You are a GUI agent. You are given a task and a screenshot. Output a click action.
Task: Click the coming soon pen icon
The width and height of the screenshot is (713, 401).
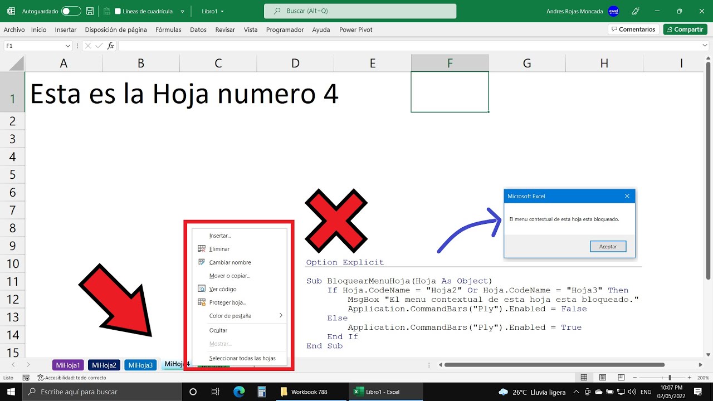pos(636,11)
